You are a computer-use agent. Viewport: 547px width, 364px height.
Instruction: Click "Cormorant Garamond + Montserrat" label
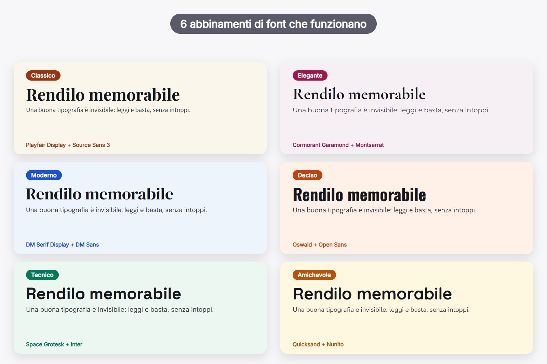point(338,145)
